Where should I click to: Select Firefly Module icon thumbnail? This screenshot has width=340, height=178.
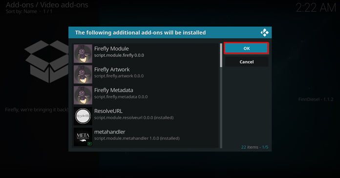(x=83, y=54)
